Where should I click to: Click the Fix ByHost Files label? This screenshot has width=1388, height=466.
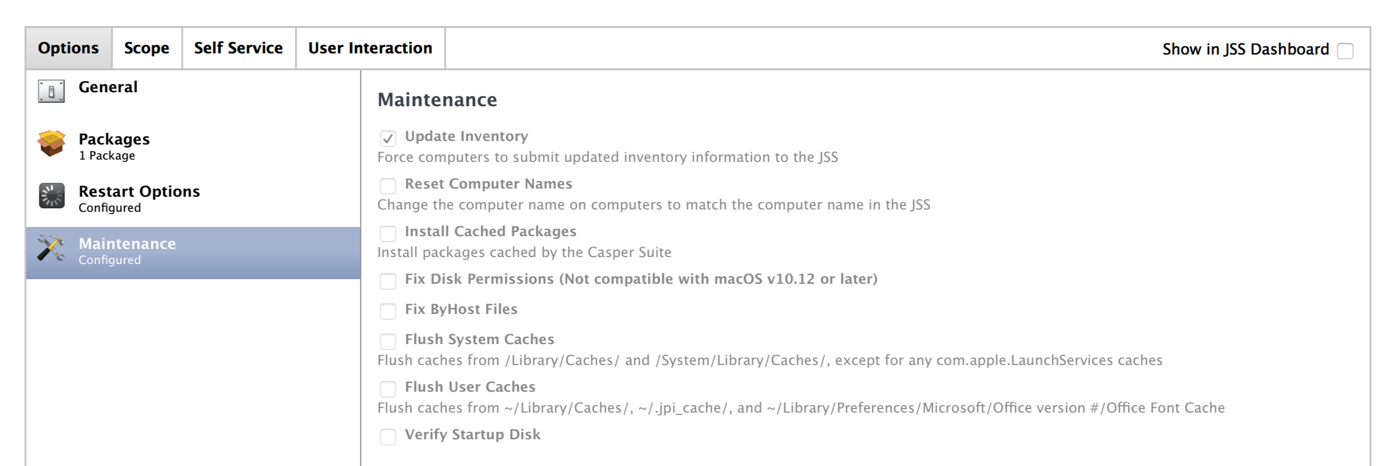click(461, 309)
